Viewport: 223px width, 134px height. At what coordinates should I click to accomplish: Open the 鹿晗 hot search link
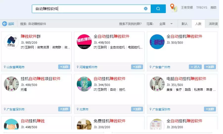pyautogui.click(x=213, y=7)
